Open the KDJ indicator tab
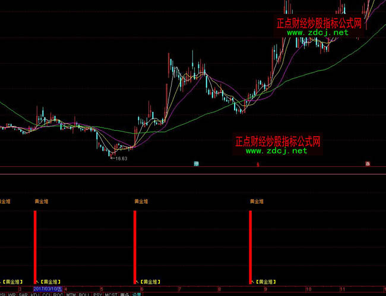The height and width of the screenshot is (296, 386). (34, 294)
